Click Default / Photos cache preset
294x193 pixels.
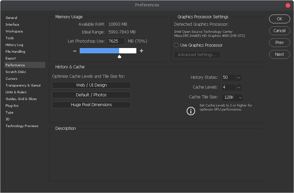tap(91, 95)
